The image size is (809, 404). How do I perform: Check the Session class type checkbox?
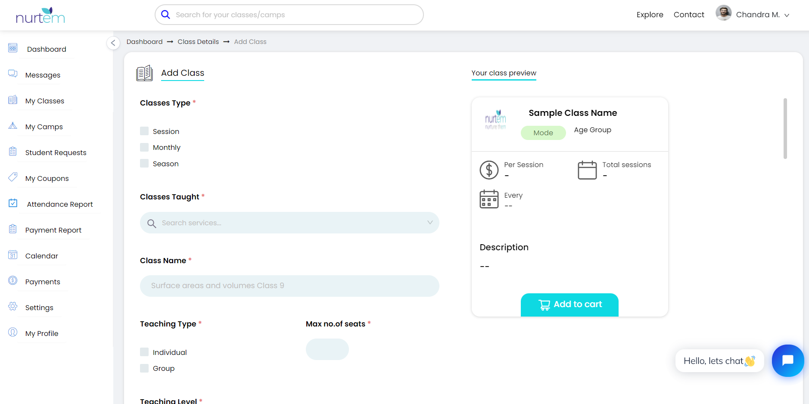[144, 131]
